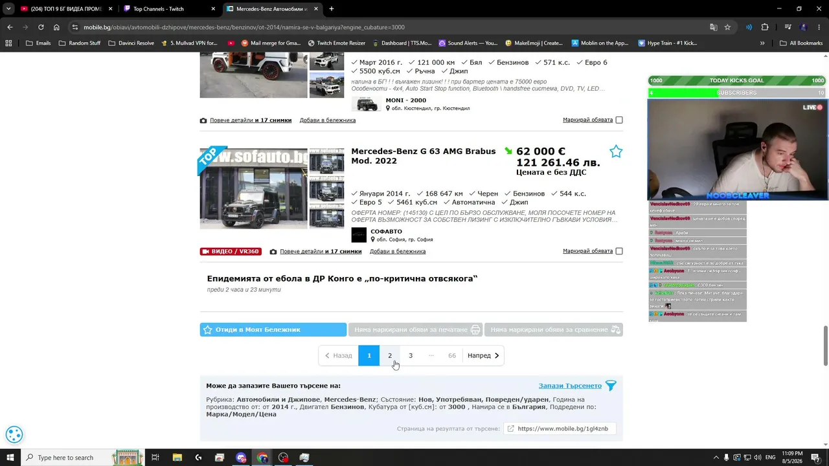Open the YouTube bookmark icon
Viewport: 829px width, 466px height.
[x=231, y=43]
